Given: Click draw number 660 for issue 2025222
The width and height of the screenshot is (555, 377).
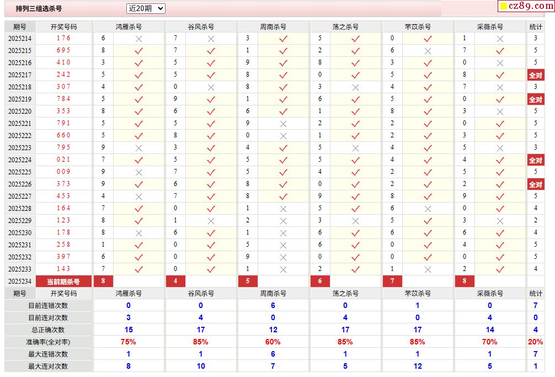Looking at the screenshot, I should pyautogui.click(x=63, y=135).
